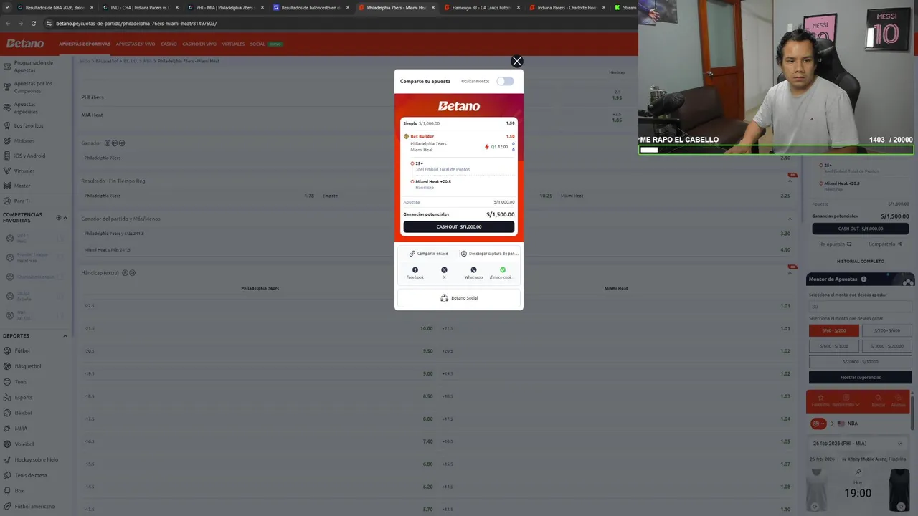Click Cash Out button in the right betslip
The height and width of the screenshot is (516, 918).
(x=860, y=229)
